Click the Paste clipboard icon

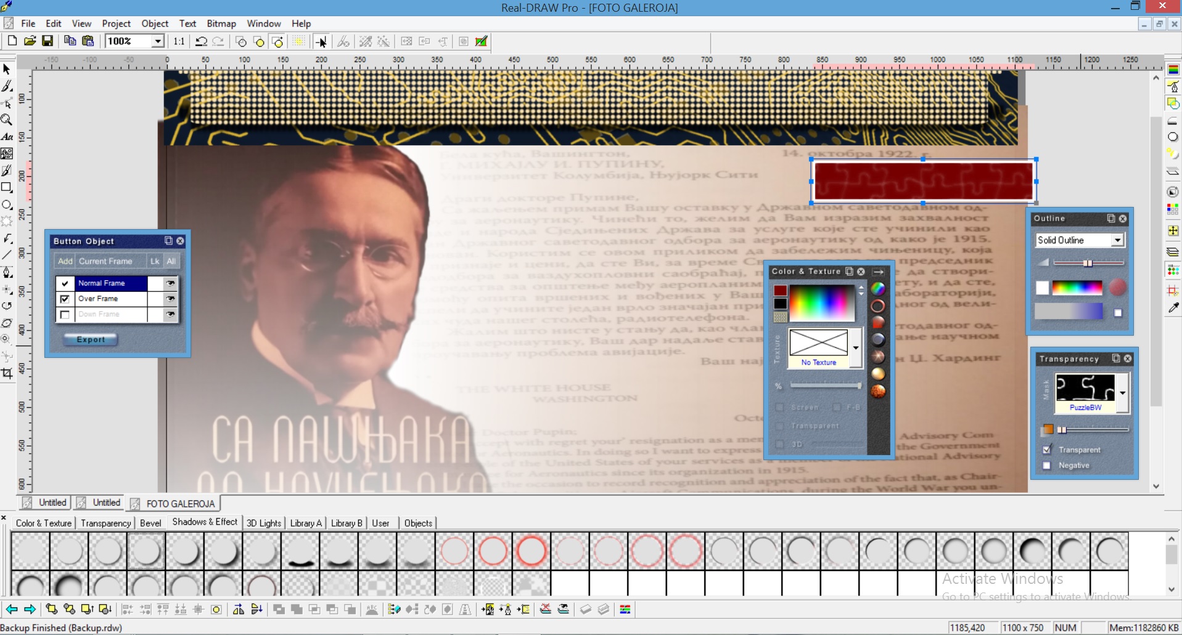pyautogui.click(x=88, y=41)
